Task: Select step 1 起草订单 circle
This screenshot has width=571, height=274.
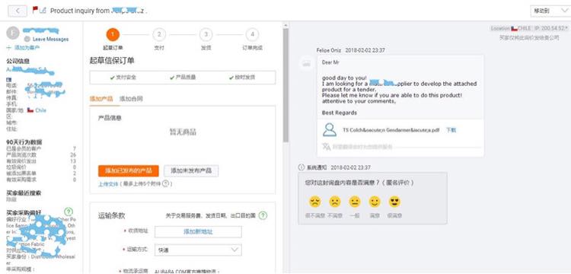Action: tap(113, 34)
